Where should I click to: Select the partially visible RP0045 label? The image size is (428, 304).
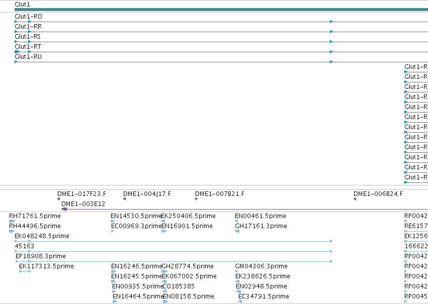click(x=416, y=297)
